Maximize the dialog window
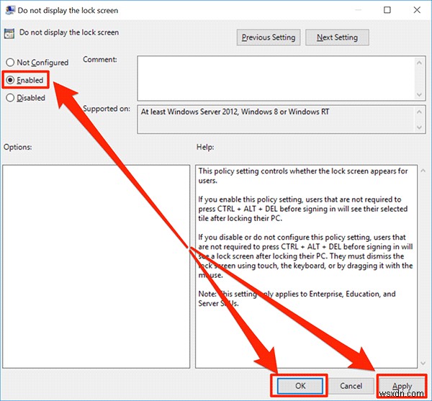The image size is (432, 401). coord(387,10)
